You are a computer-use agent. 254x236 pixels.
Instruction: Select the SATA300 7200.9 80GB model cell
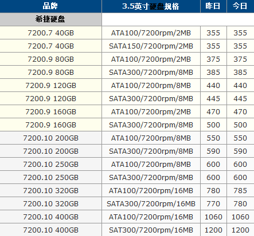(x=50, y=72)
